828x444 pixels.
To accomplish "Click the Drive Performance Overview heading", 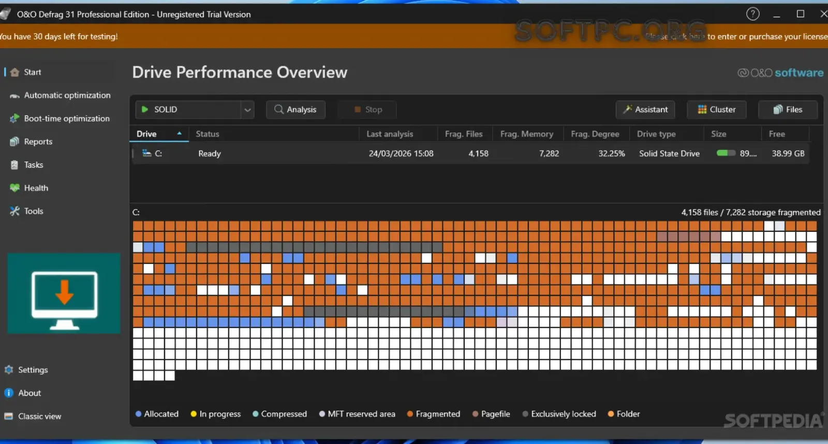I will pos(240,72).
